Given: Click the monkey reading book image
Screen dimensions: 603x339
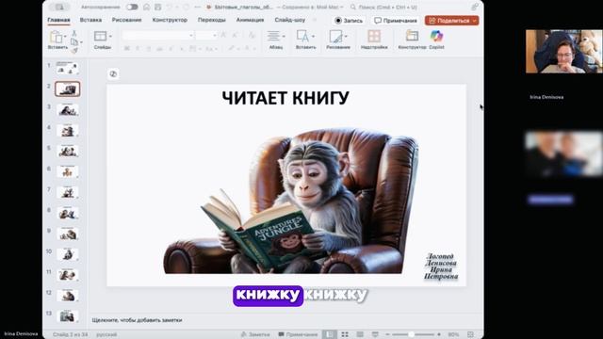Looking at the screenshot, I should click(291, 201).
